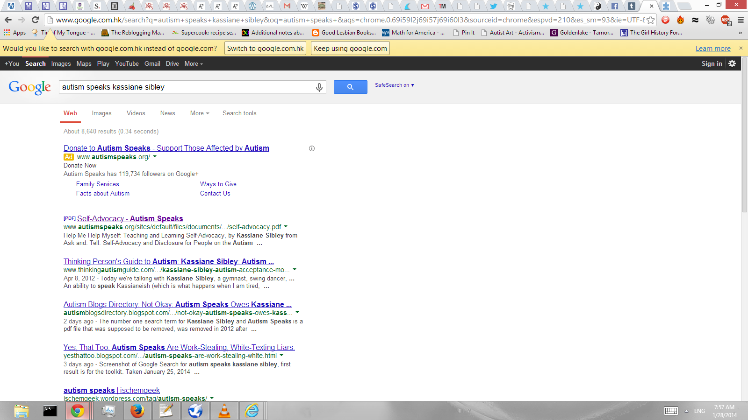Open the yesthattoo result dropdown arrow
Image resolution: width=748 pixels, height=420 pixels.
tap(281, 356)
